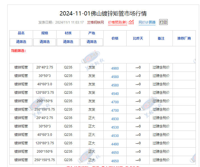
Task: Open price 4580 for 友发 30*50*3
Action: (x=115, y=77)
